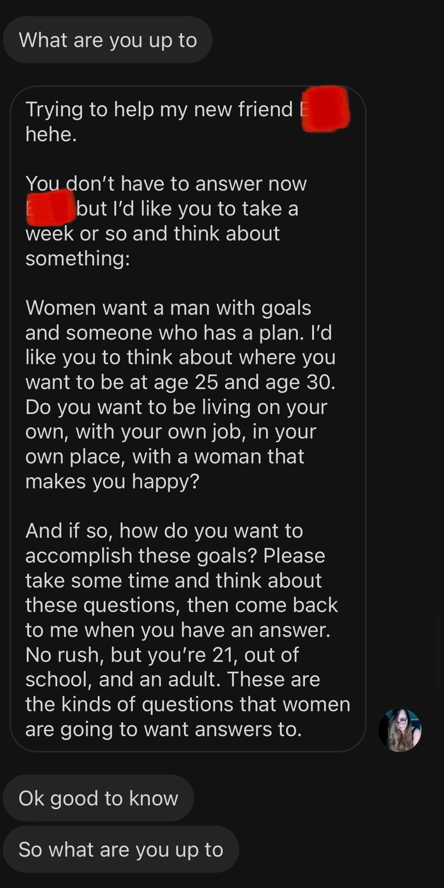
Task: Click the sender's profile picture avatar
Action: [x=399, y=730]
